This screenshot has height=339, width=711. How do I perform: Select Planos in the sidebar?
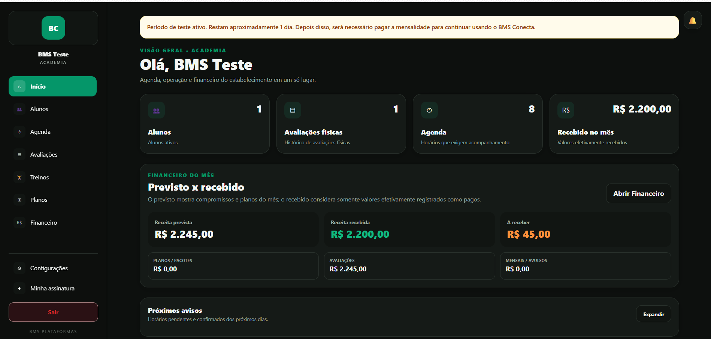click(52, 200)
